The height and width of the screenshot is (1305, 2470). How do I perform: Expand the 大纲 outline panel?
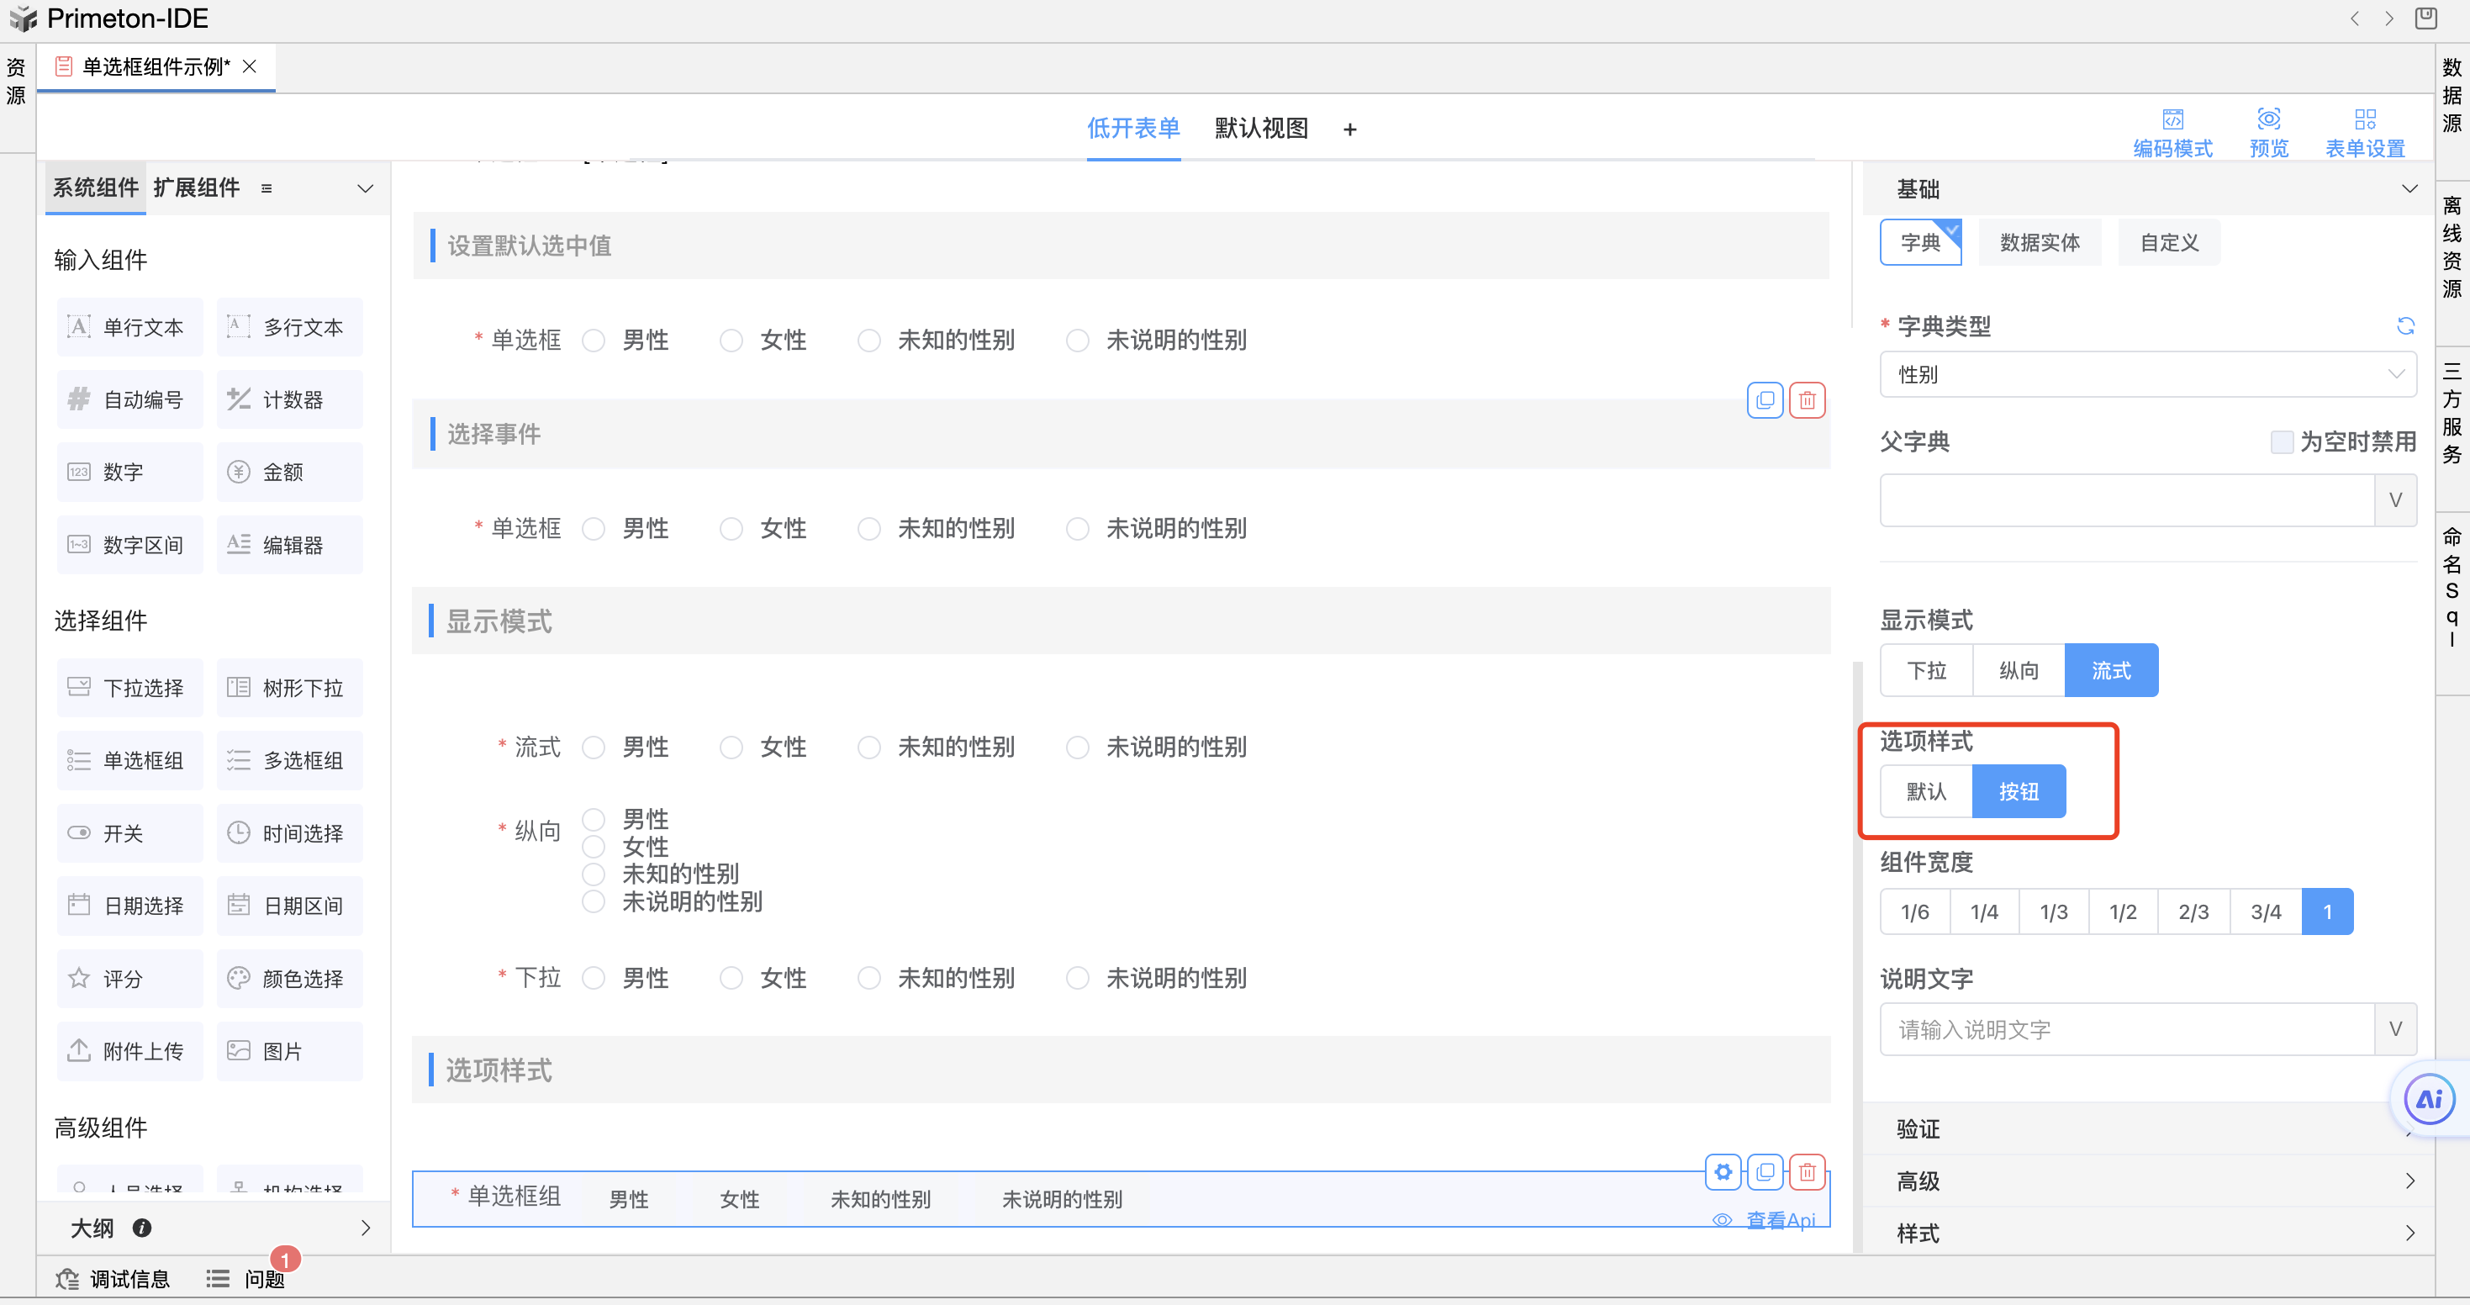364,1228
